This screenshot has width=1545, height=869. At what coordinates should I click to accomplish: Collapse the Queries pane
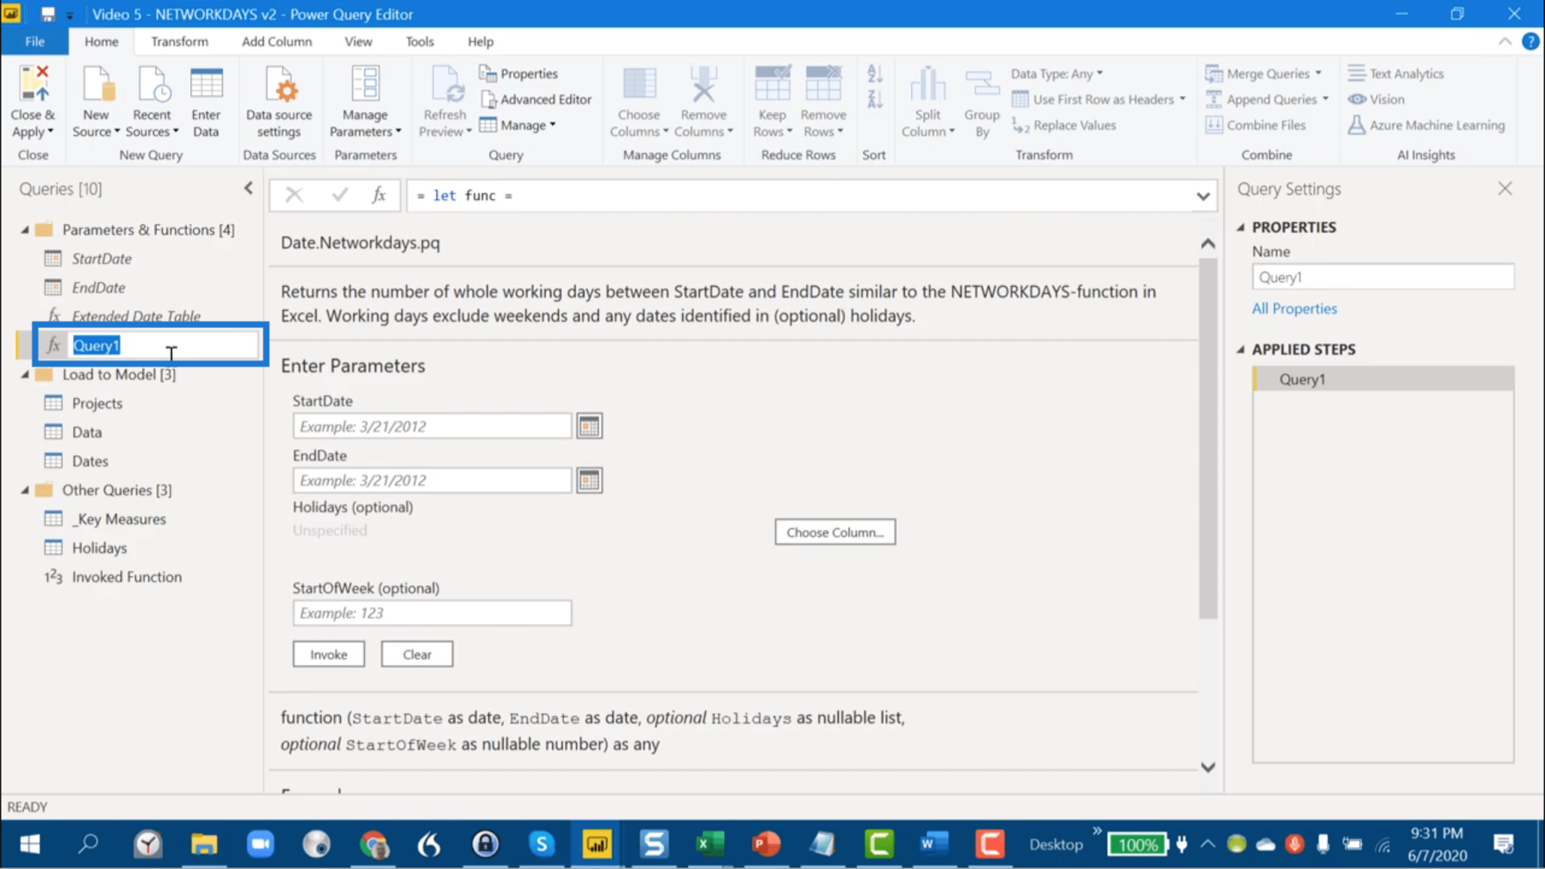[248, 189]
